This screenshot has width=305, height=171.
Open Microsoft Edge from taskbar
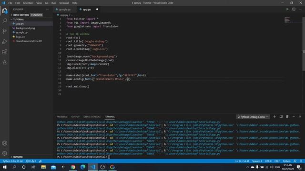pyautogui.click(x=83, y=167)
